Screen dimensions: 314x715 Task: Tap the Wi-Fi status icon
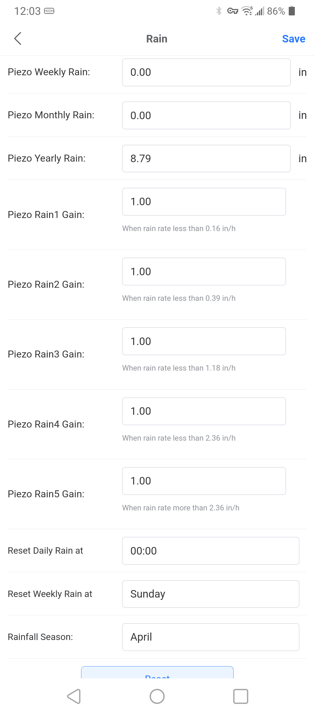click(247, 11)
